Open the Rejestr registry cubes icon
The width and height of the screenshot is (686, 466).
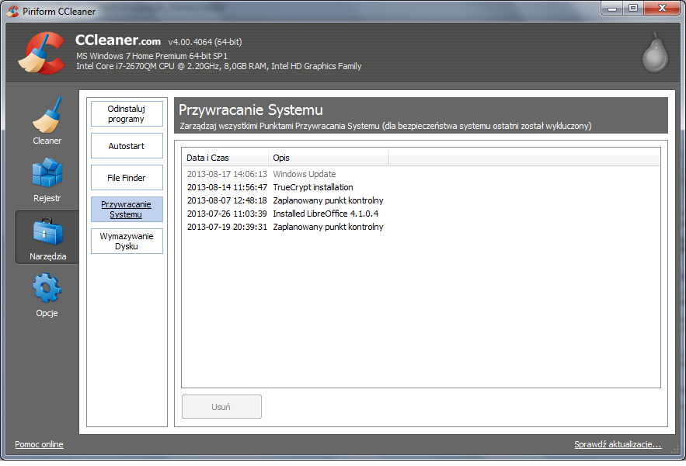click(x=47, y=173)
